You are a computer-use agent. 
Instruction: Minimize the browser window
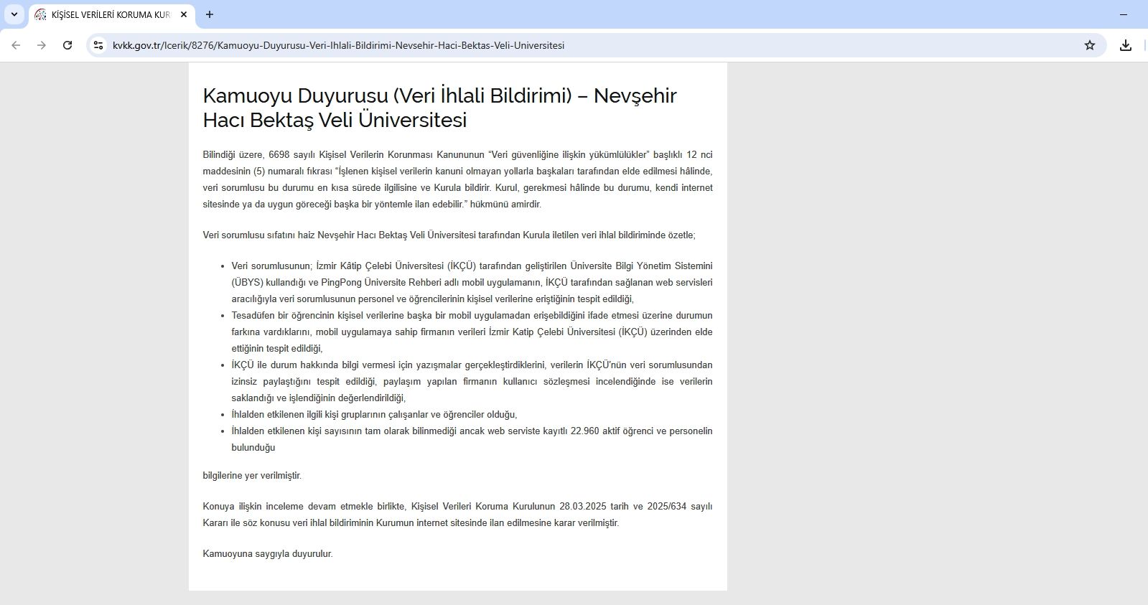(x=1123, y=14)
